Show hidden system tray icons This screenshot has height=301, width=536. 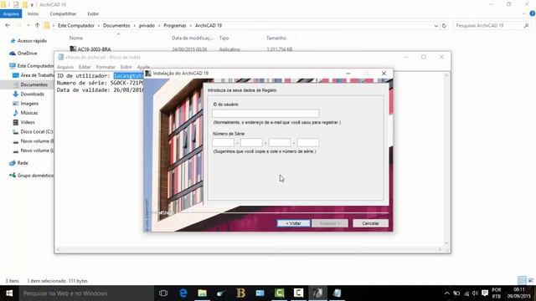click(446, 293)
